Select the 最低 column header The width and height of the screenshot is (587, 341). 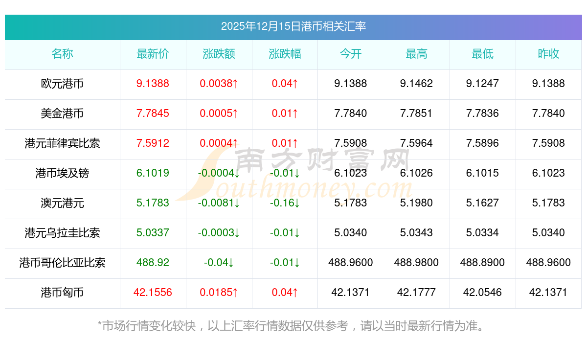tap(482, 54)
